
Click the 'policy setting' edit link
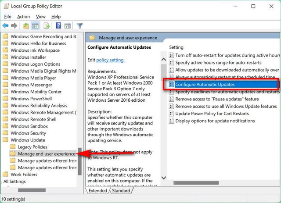(x=110, y=60)
